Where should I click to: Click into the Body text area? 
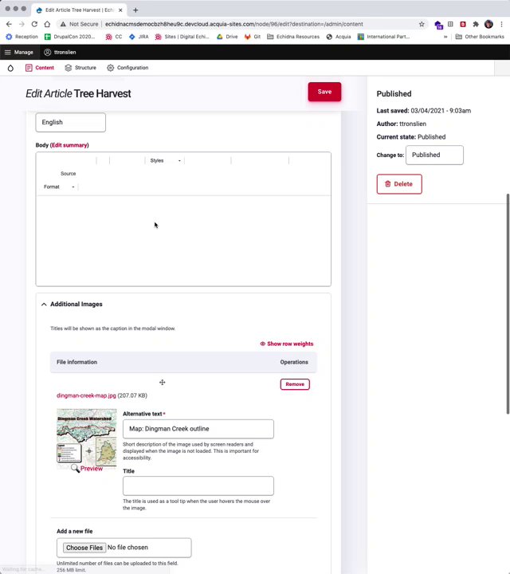(x=183, y=241)
